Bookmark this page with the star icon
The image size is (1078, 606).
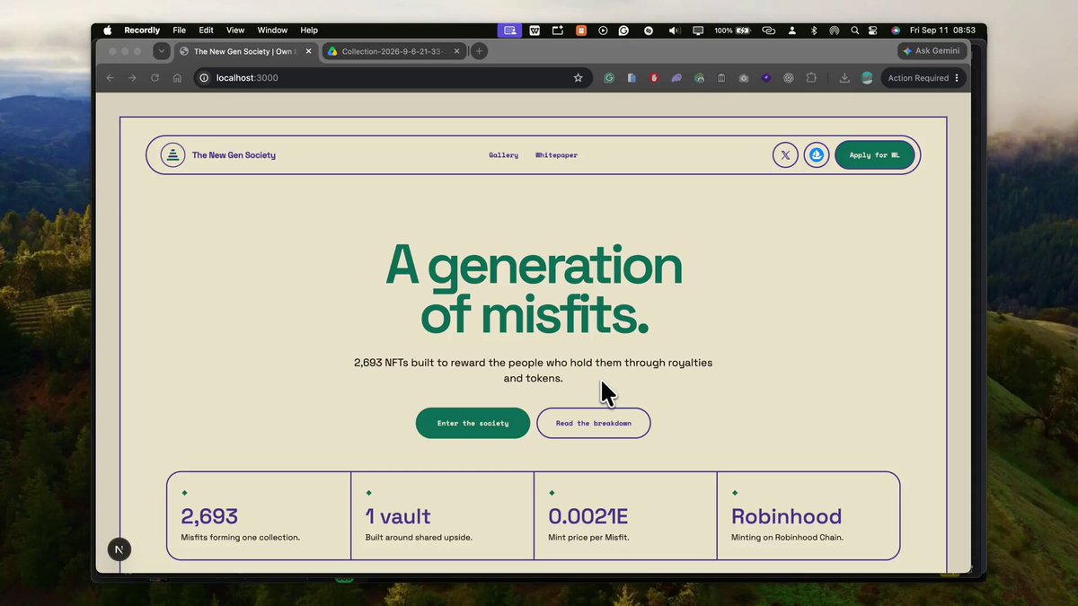(x=579, y=78)
